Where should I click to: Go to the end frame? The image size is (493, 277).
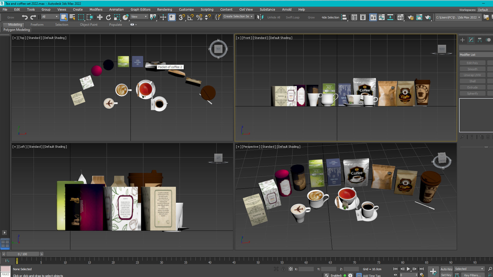point(421,269)
